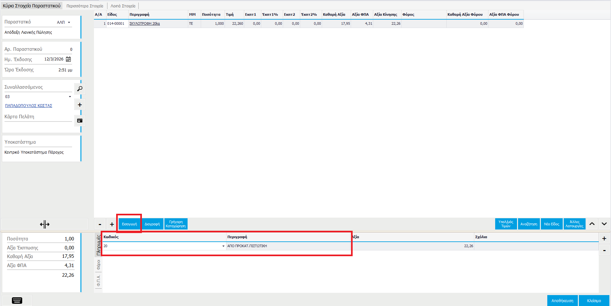Open the issue date calendar picker

pos(68,59)
